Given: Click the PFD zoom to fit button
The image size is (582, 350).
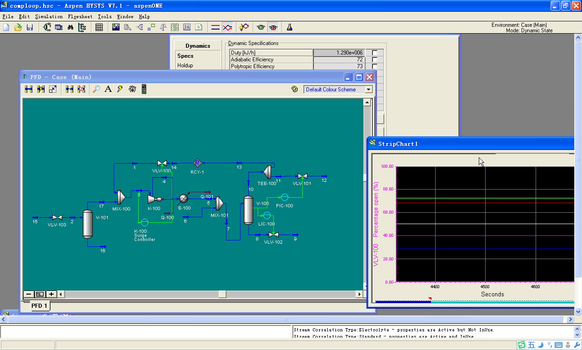Looking at the screenshot, I should coord(40,294).
